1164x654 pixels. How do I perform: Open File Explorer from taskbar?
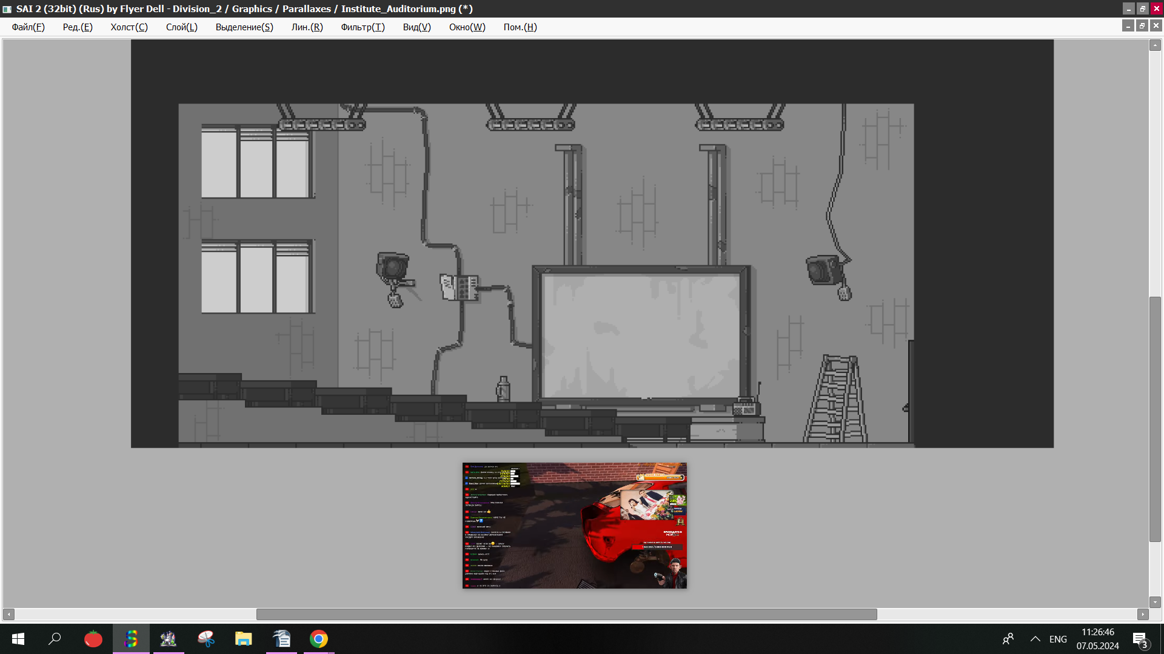click(x=244, y=639)
